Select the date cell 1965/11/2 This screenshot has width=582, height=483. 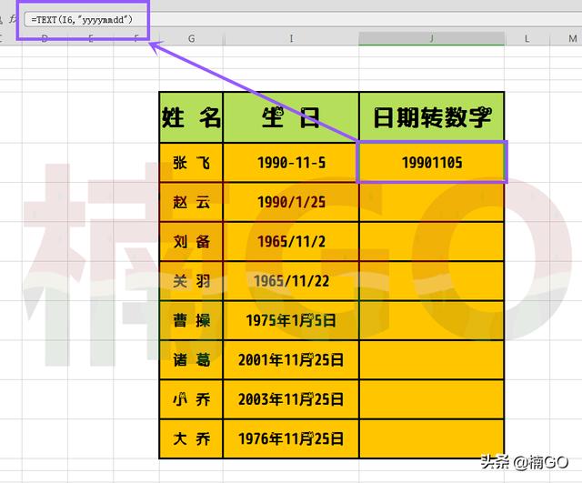(x=291, y=242)
